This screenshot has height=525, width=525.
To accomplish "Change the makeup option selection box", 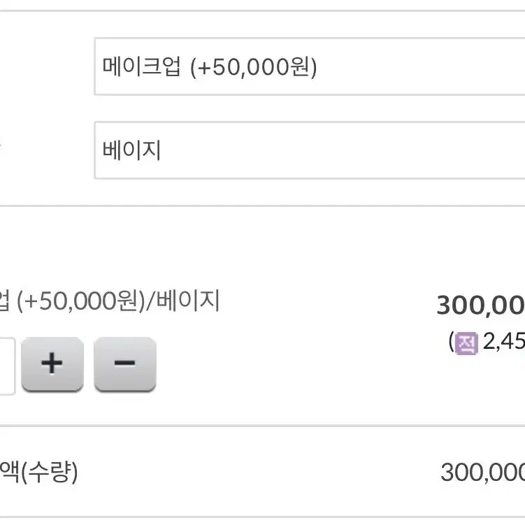I will pyautogui.click(x=310, y=66).
